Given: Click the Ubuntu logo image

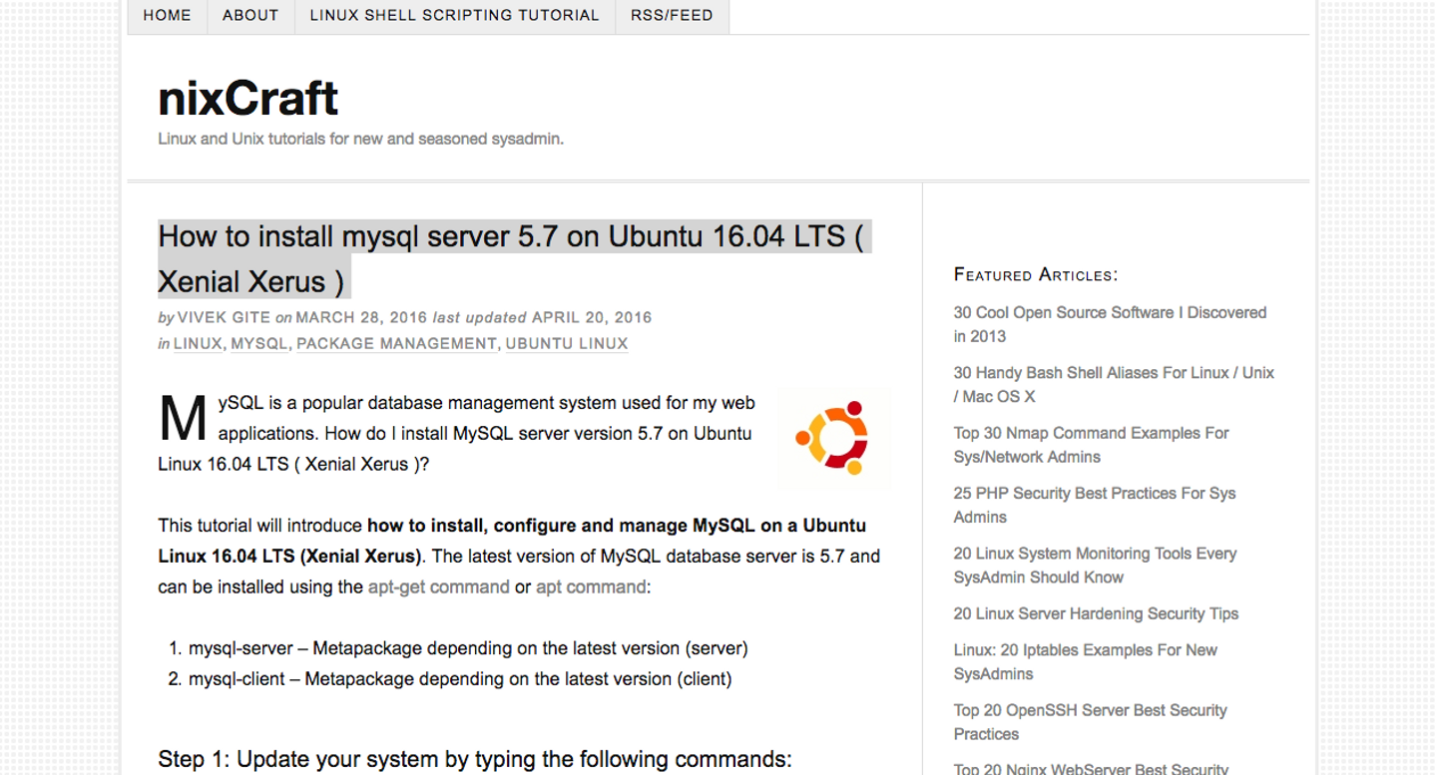Looking at the screenshot, I should click(833, 438).
